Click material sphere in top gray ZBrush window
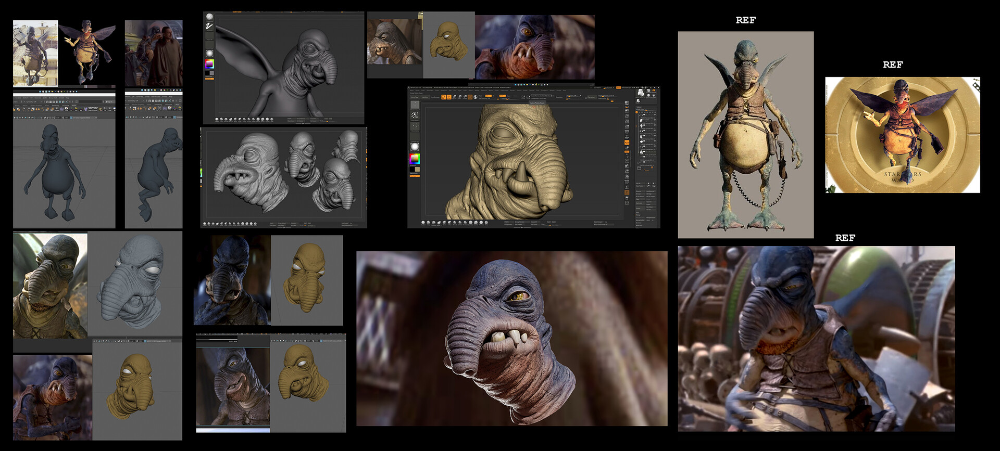This screenshot has width=1000, height=451. click(209, 53)
